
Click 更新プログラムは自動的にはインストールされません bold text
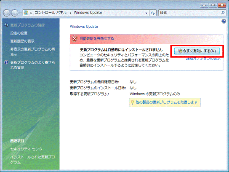[121, 50]
